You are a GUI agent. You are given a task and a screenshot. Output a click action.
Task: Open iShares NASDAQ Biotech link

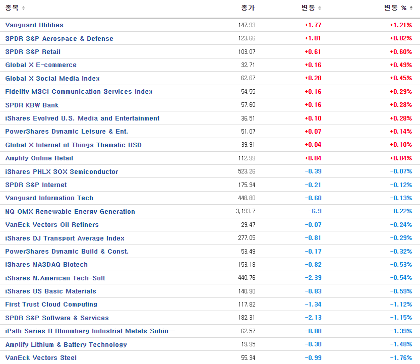point(46,265)
